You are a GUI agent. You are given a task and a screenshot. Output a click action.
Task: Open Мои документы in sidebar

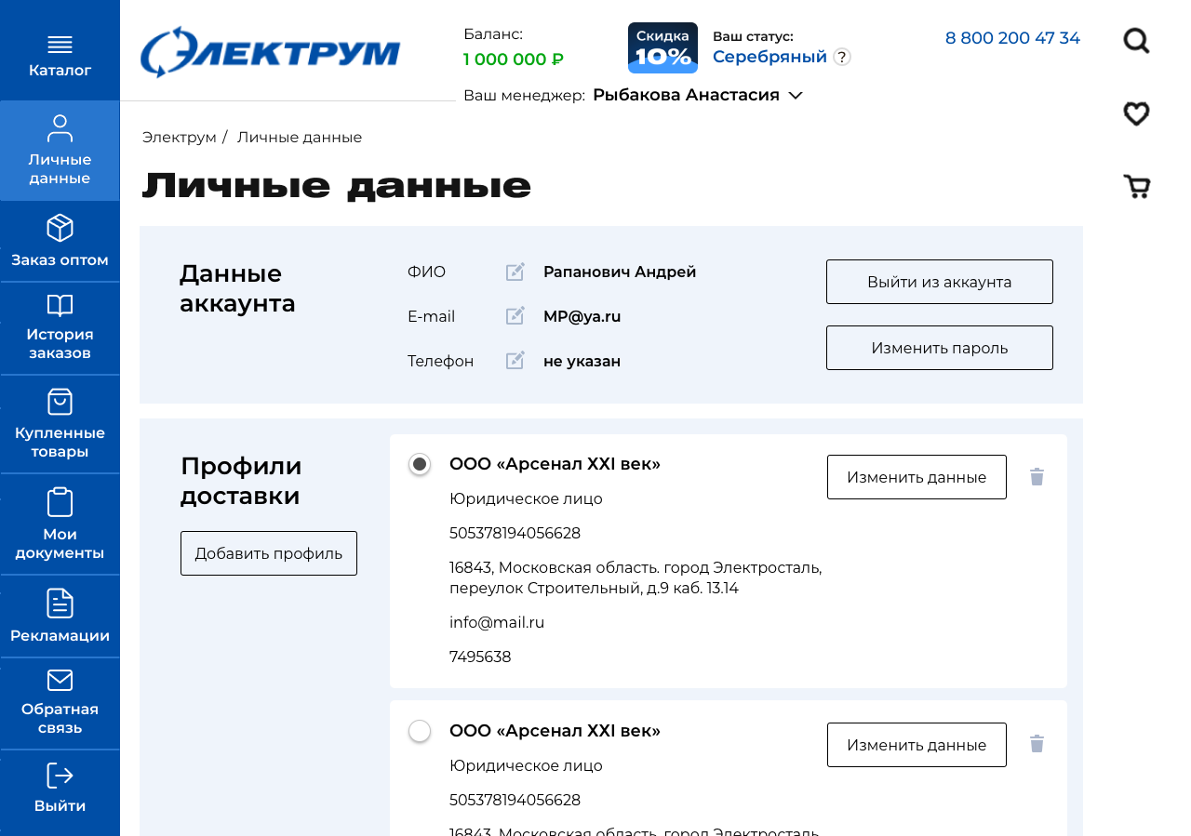pyautogui.click(x=60, y=524)
